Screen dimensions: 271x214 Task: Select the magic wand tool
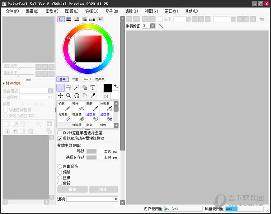coord(76,88)
